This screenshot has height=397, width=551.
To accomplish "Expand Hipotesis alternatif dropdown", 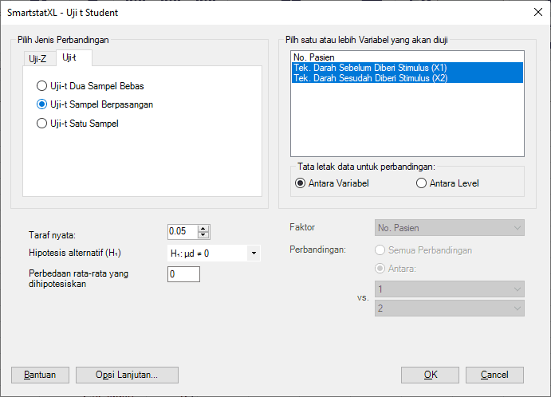I will (x=254, y=254).
